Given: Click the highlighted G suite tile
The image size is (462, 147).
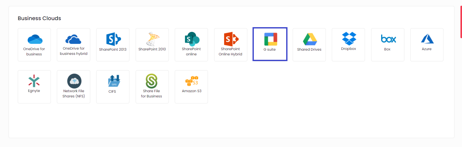Looking at the screenshot, I should click(270, 44).
